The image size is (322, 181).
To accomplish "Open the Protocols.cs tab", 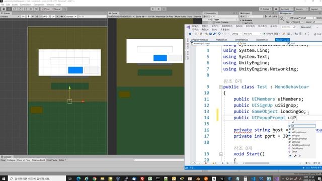I will [221, 40].
